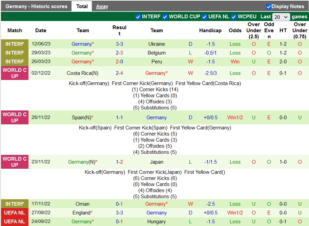Click Germany link in 12/06/23 match

(x=81, y=44)
